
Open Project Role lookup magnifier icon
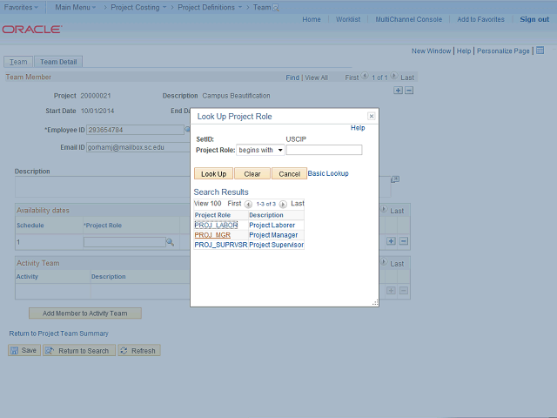tap(171, 242)
